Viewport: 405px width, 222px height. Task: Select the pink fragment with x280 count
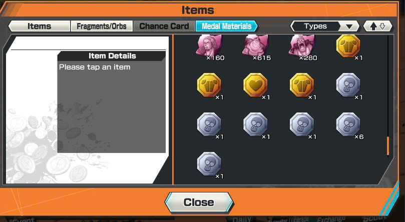(x=302, y=46)
